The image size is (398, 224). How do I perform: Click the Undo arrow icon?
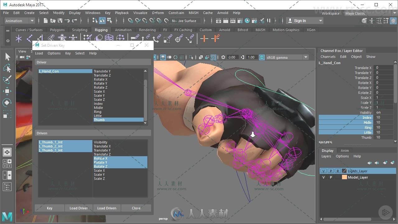coord(67,21)
